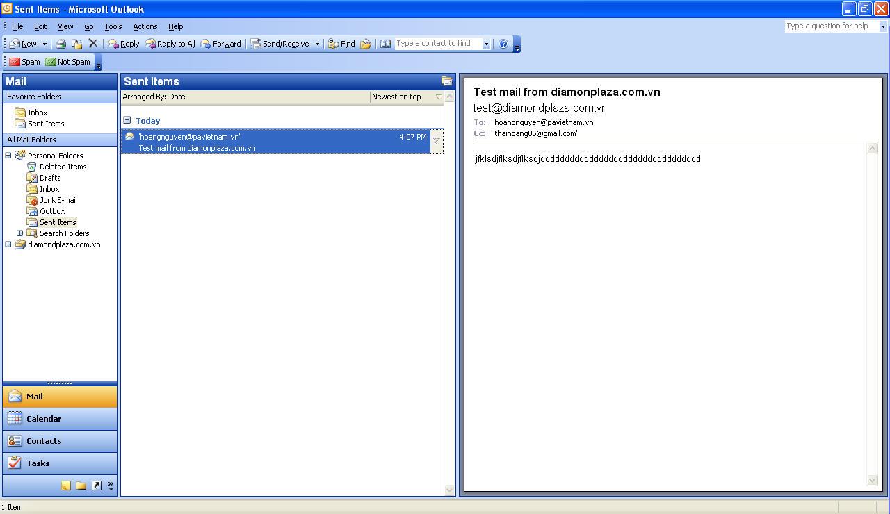Viewport: 890px width, 514px height.
Task: Open the Actions menu
Action: pos(145,26)
